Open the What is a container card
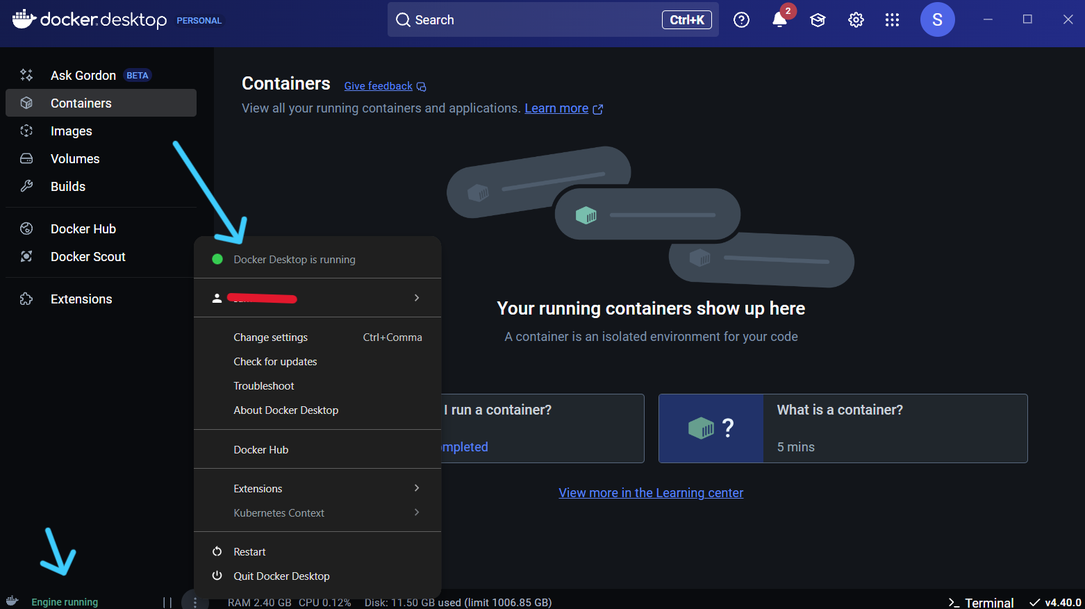Screen dimensions: 1085x609 (843, 428)
